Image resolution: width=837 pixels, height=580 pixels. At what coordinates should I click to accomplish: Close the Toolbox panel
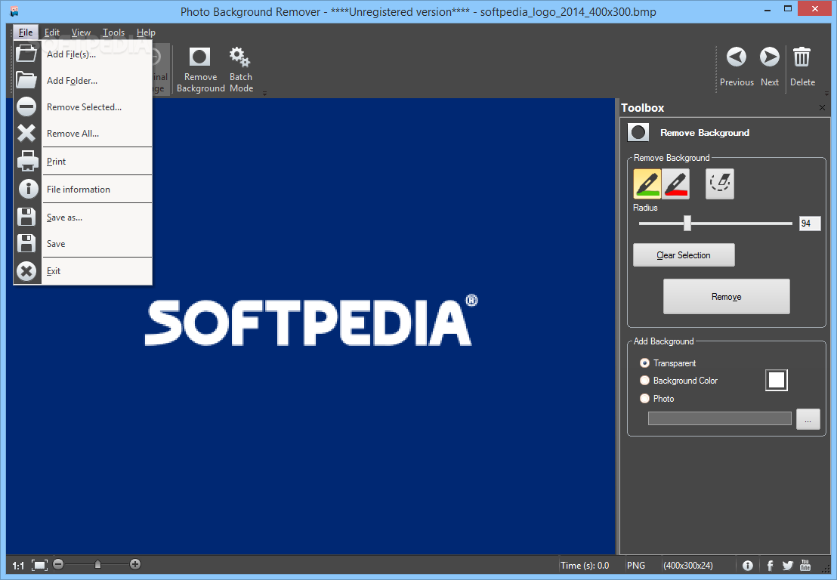coord(822,108)
